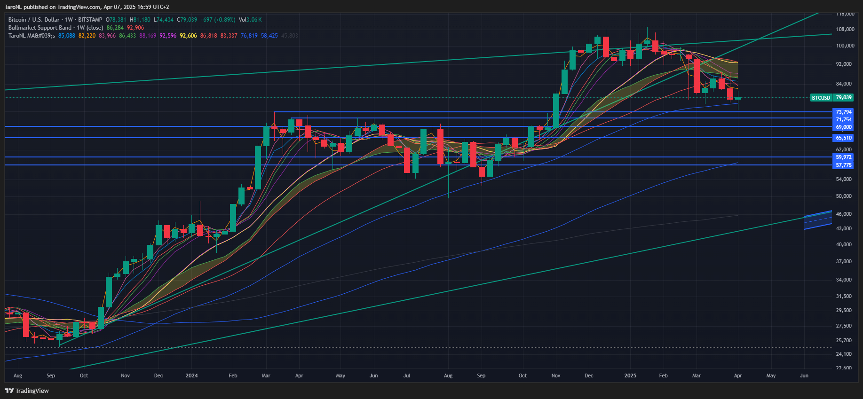The height and width of the screenshot is (399, 863).
Task: Click the MA value '83,966'
Action: [107, 36]
